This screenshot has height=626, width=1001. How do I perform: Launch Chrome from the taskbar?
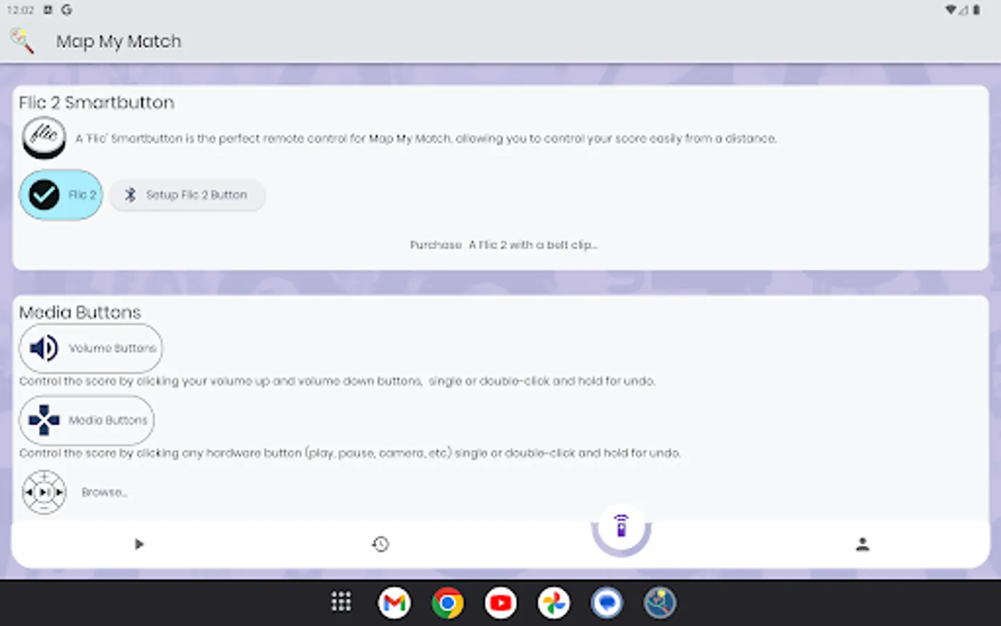pos(448,602)
